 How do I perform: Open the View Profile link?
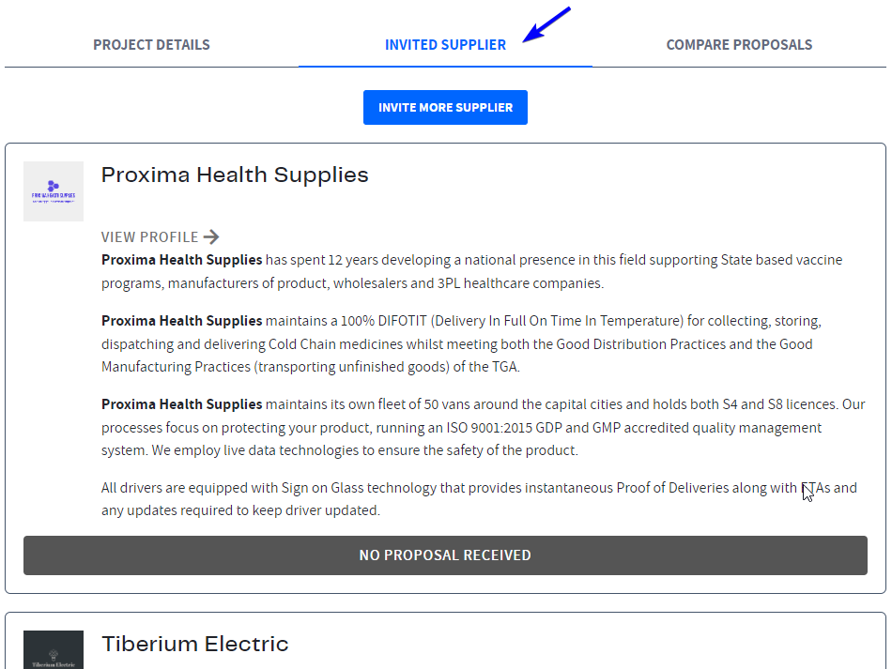coord(161,237)
